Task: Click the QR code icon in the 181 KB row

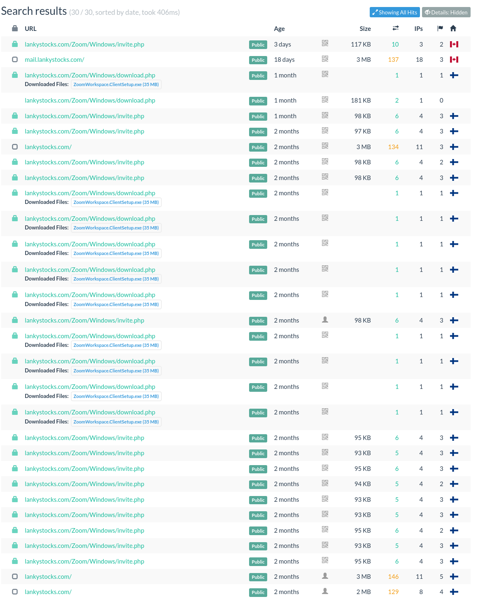Action: click(x=325, y=100)
